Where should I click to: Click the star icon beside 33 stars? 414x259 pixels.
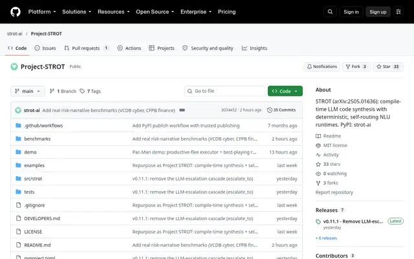point(318,164)
